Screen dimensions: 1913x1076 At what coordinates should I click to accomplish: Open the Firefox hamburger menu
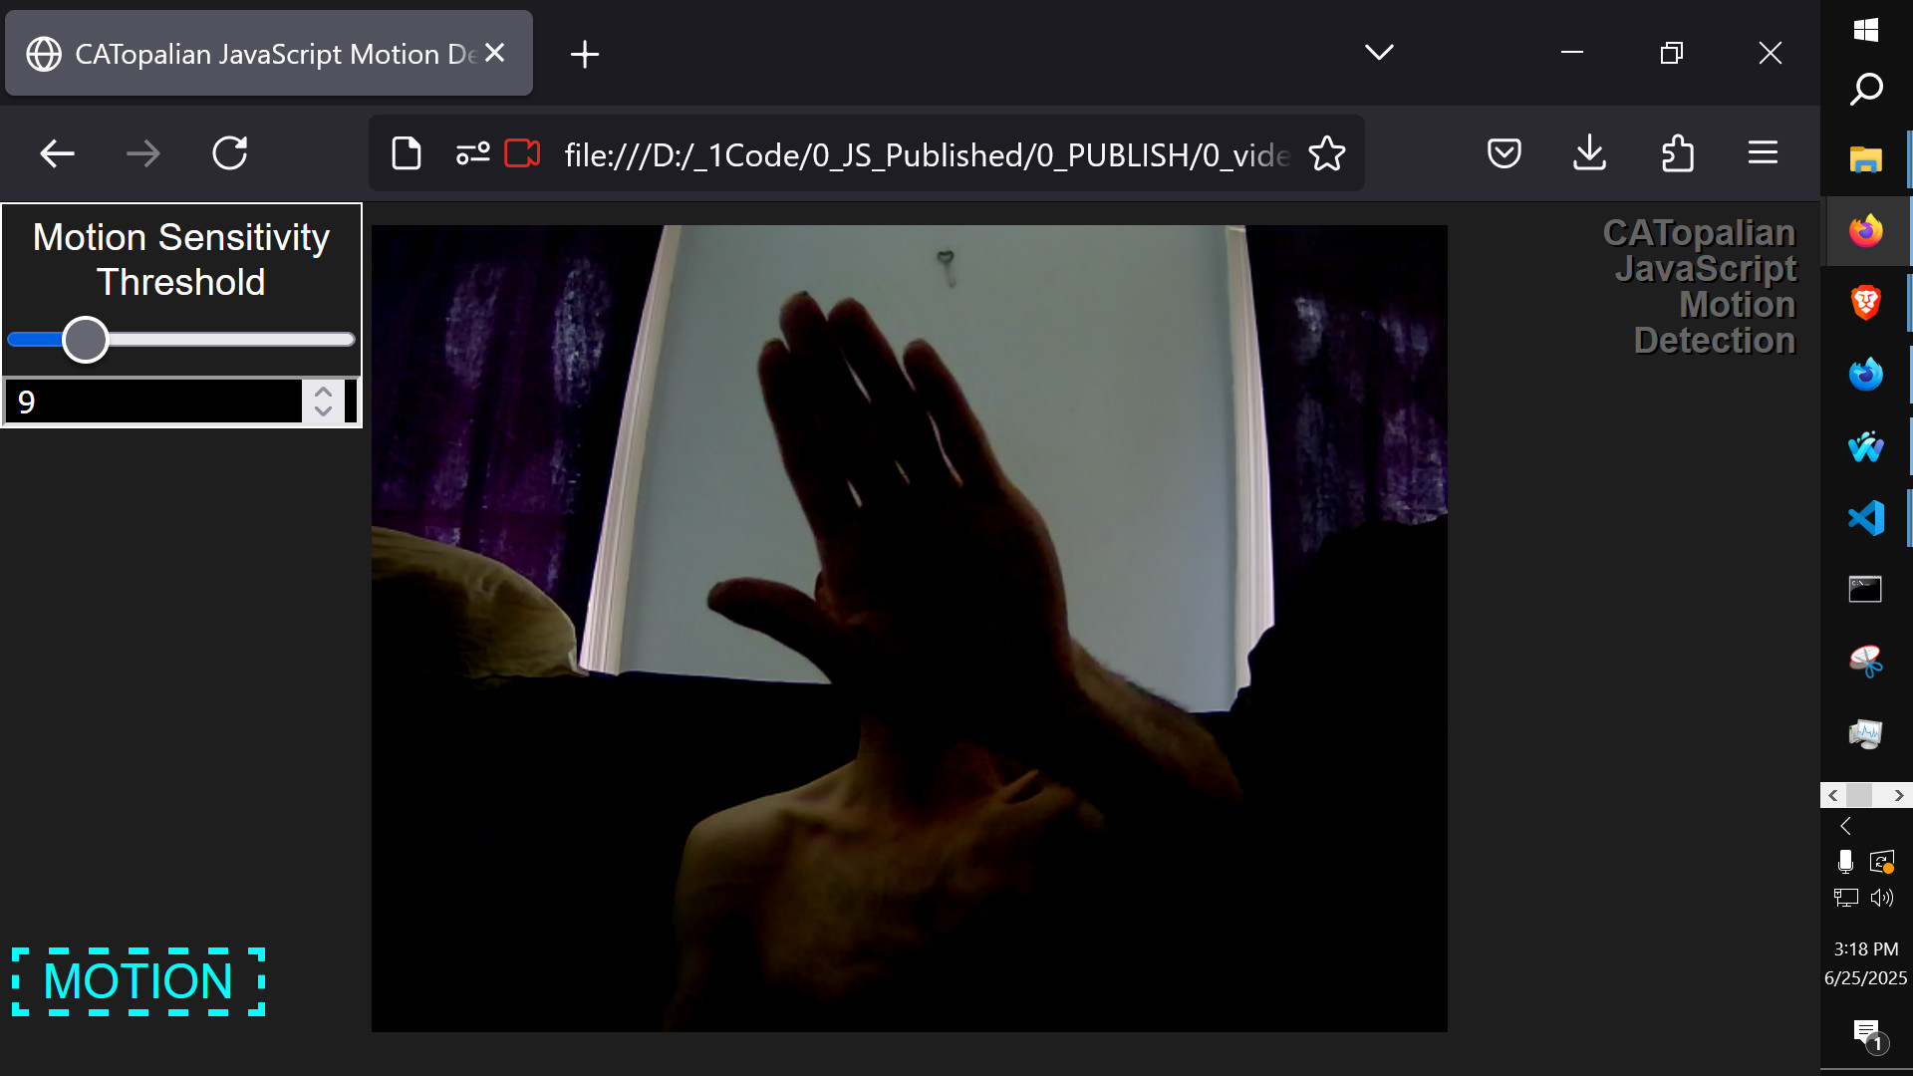pyautogui.click(x=1763, y=153)
